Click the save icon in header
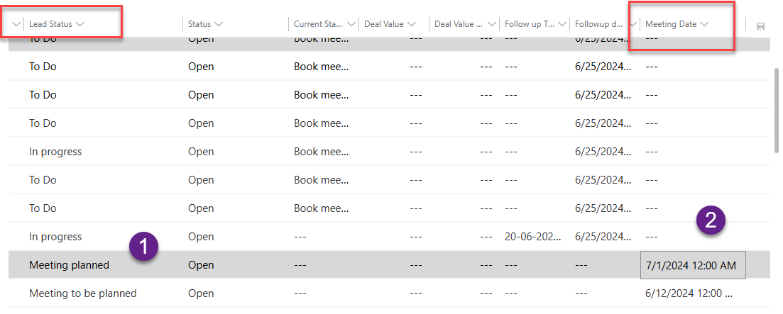Viewport: 783px width, 314px height. pos(760,26)
